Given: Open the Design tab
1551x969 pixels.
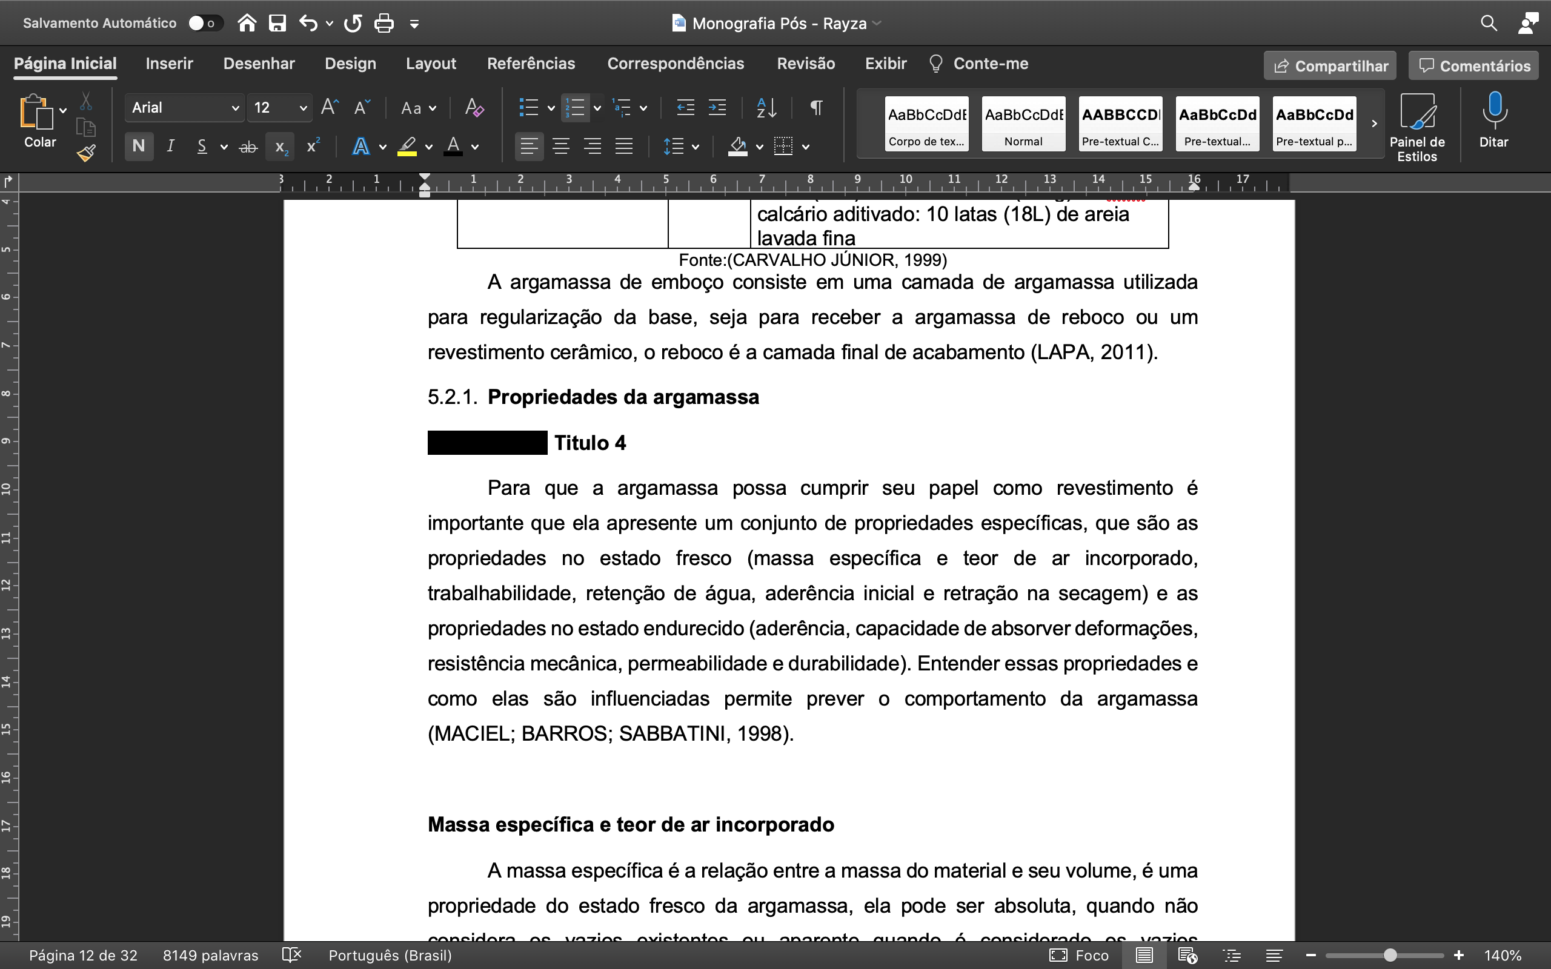Looking at the screenshot, I should [x=350, y=64].
